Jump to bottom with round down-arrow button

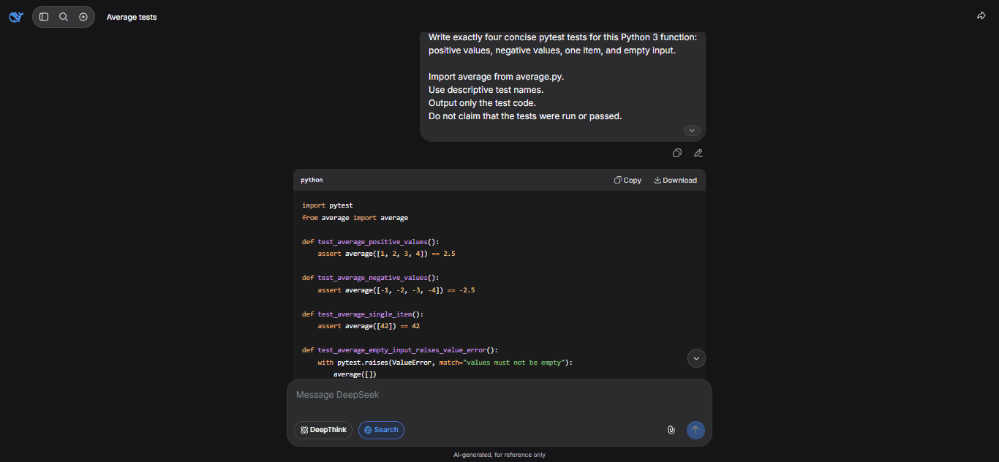click(x=696, y=358)
